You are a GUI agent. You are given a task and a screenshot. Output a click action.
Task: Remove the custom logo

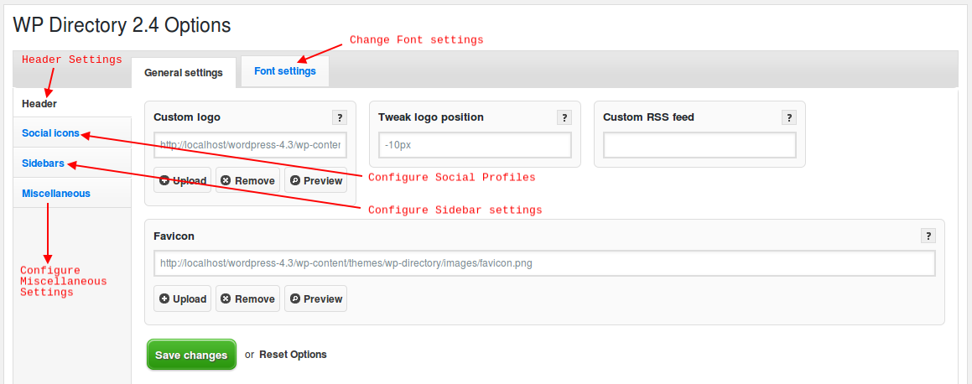click(247, 180)
